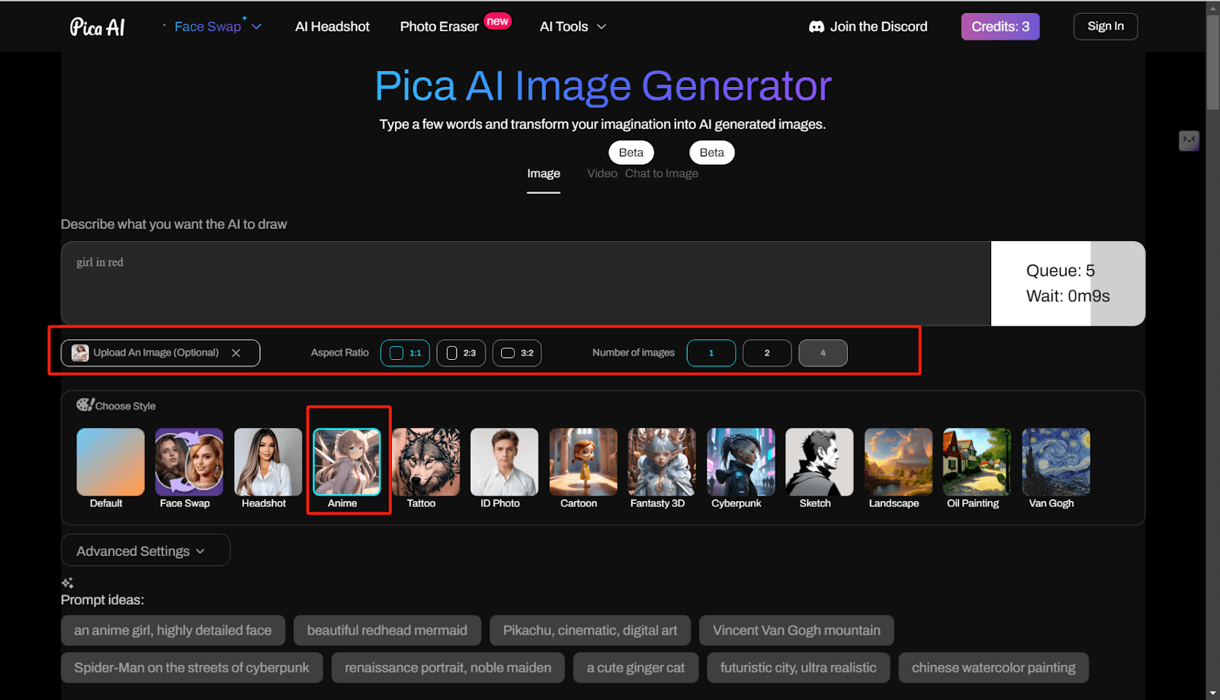Set number of images to 2
The image size is (1220, 700).
(767, 353)
